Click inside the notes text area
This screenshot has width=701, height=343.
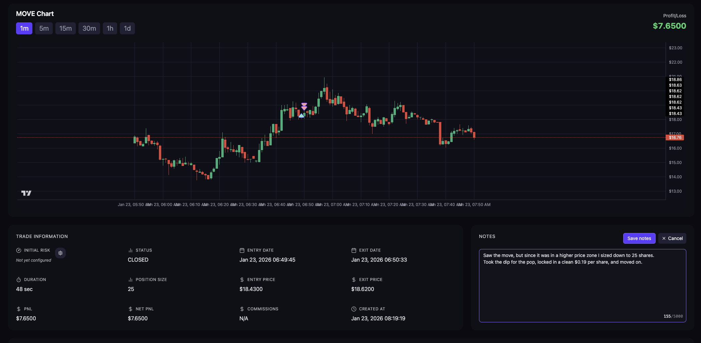tap(582, 287)
